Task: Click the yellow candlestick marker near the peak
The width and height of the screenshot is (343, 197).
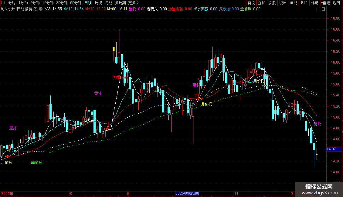Action: point(114,49)
